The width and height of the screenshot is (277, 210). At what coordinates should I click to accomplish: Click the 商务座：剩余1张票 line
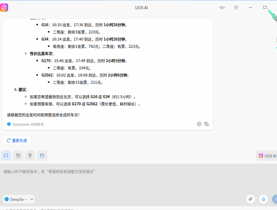tap(97, 47)
